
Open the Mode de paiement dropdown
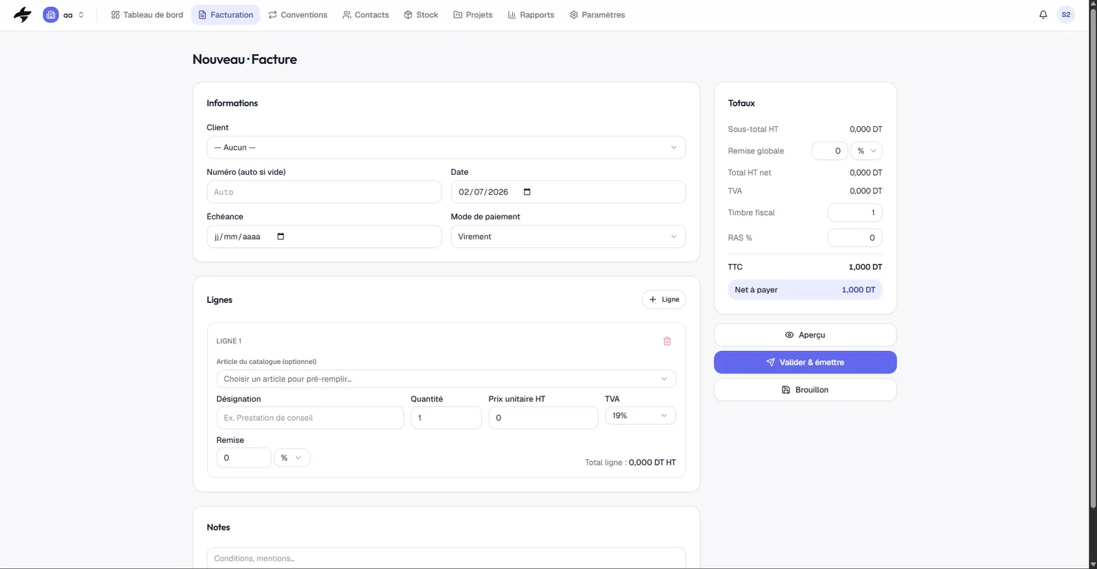point(568,237)
